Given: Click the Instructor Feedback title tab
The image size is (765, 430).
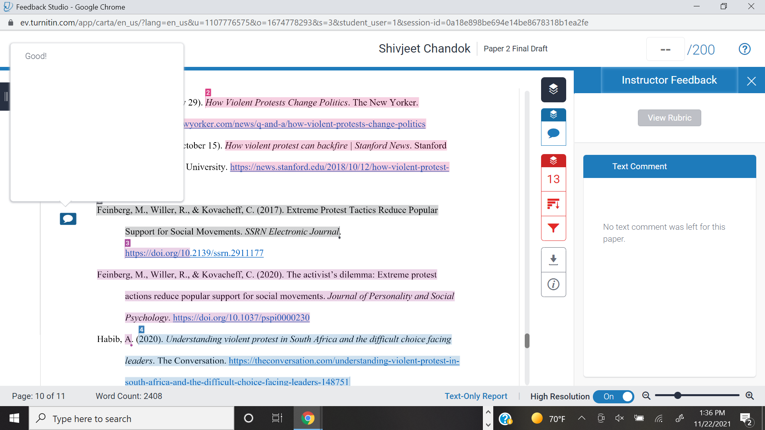Looking at the screenshot, I should [669, 80].
